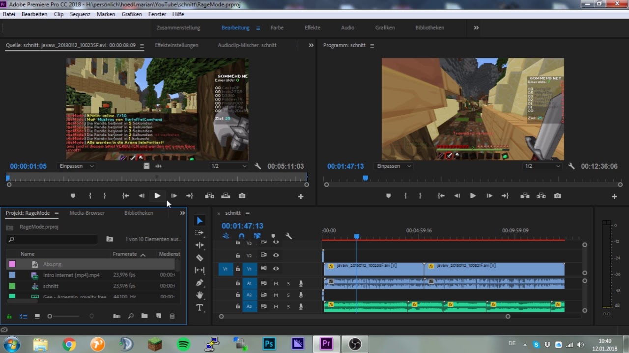
Task: Open the Marken menu
Action: [106, 14]
